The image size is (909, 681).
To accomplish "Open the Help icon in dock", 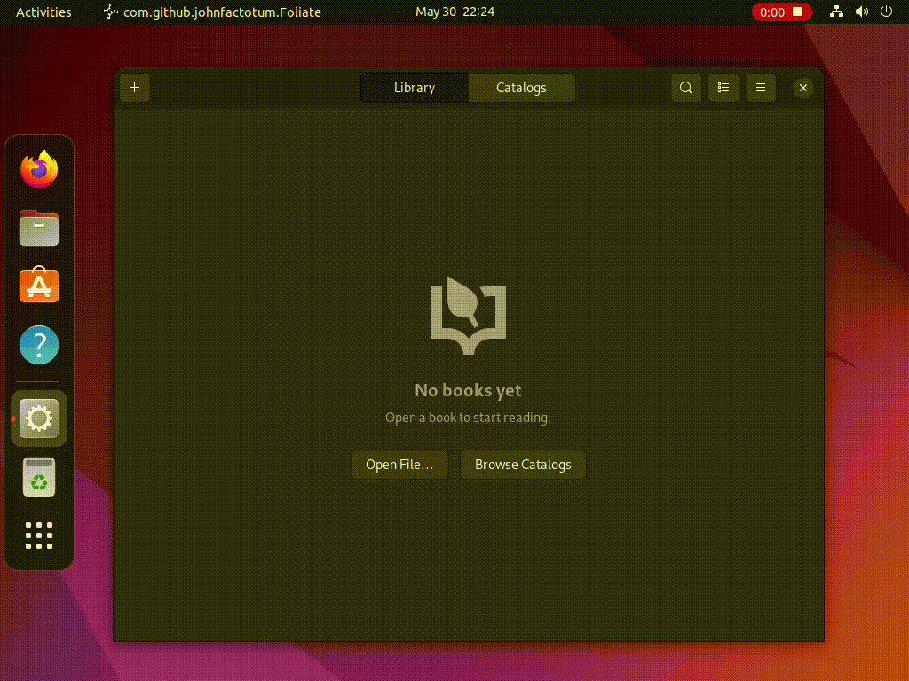I will pyautogui.click(x=39, y=345).
